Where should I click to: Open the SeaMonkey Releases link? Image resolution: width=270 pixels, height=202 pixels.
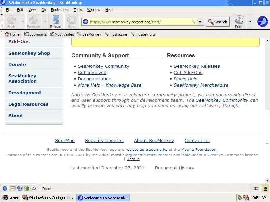(x=197, y=66)
